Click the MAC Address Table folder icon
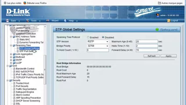186x105 pixels. point(14,36)
